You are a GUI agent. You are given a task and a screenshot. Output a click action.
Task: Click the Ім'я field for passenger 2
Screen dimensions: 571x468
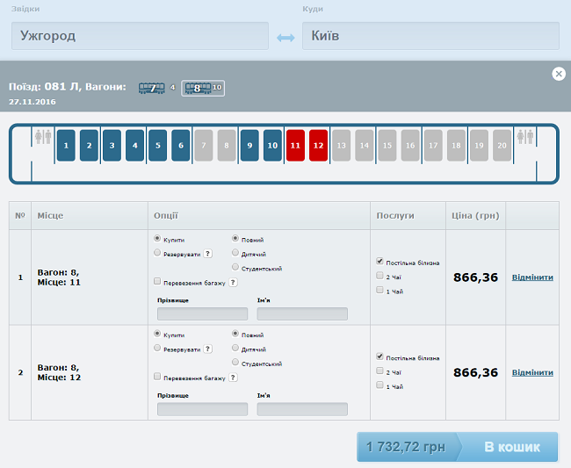302,408
